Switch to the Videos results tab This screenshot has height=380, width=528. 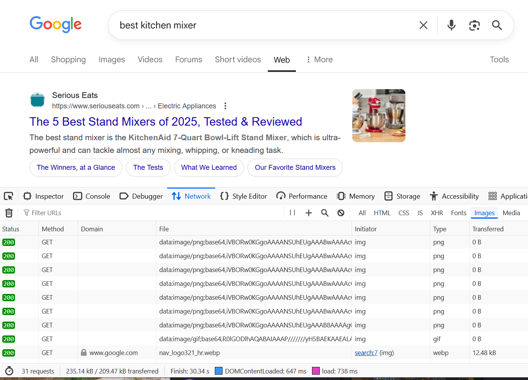(150, 60)
